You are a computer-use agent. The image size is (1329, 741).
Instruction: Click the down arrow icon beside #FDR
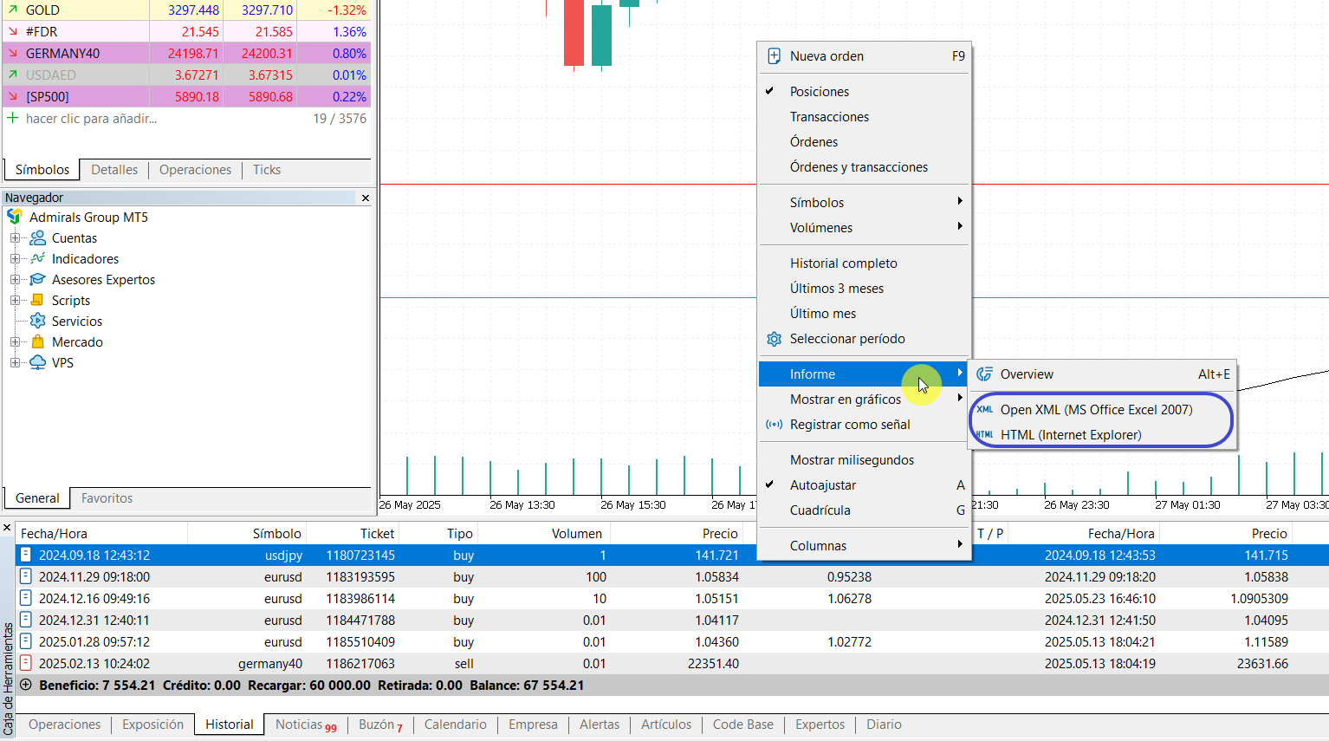[13, 31]
